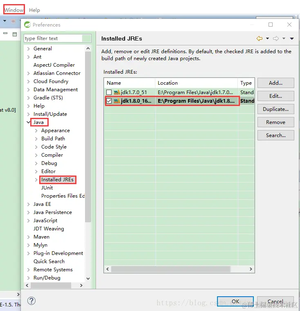The height and width of the screenshot is (311, 300).
Task: Click the preferences tree horizontal scrollbar
Action: point(51,285)
